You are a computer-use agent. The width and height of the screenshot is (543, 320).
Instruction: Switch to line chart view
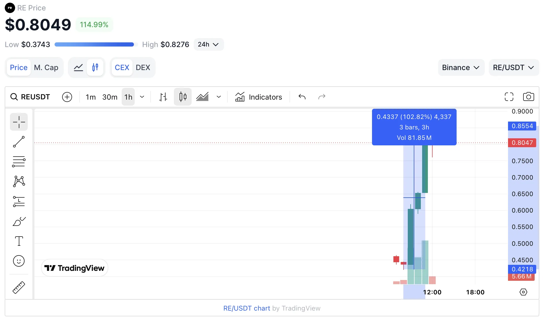tap(78, 67)
